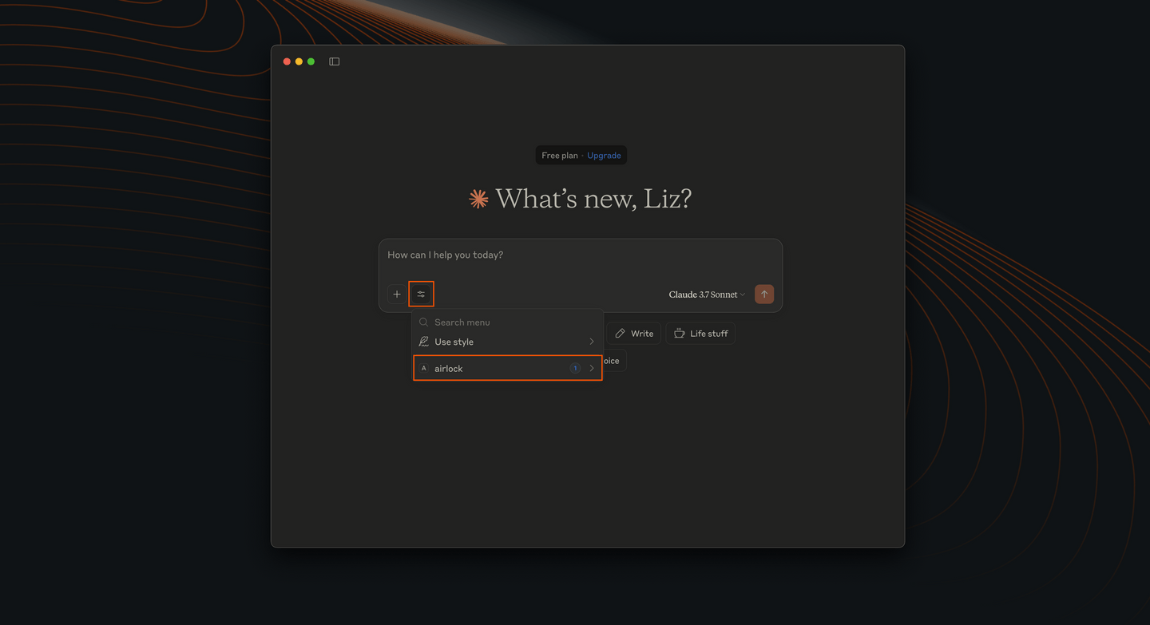This screenshot has width=1150, height=625.
Task: Click the Life stuff suggestion chip
Action: (700, 333)
